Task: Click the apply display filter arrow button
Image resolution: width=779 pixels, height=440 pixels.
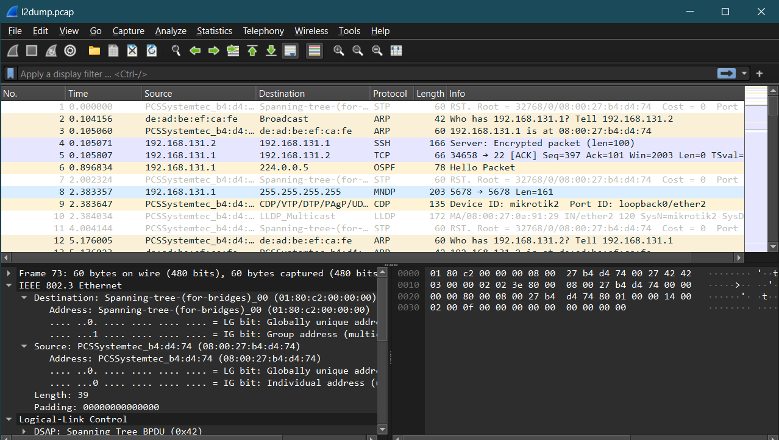Action: (x=726, y=74)
